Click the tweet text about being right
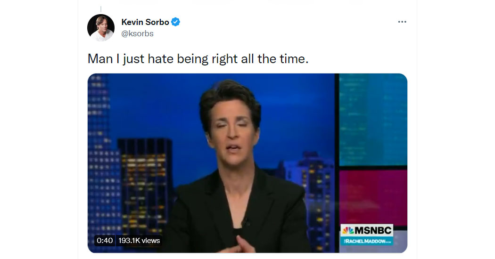Viewport: 495px width, 259px height. point(198,59)
